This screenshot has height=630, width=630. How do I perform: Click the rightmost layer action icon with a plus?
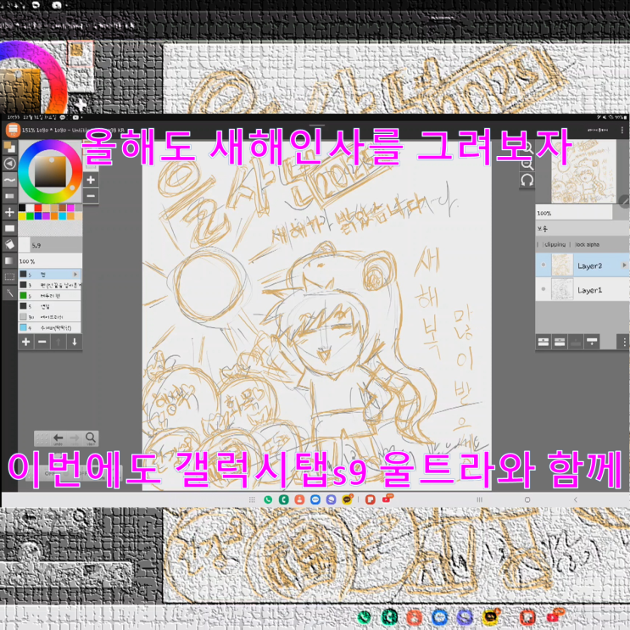click(x=592, y=342)
